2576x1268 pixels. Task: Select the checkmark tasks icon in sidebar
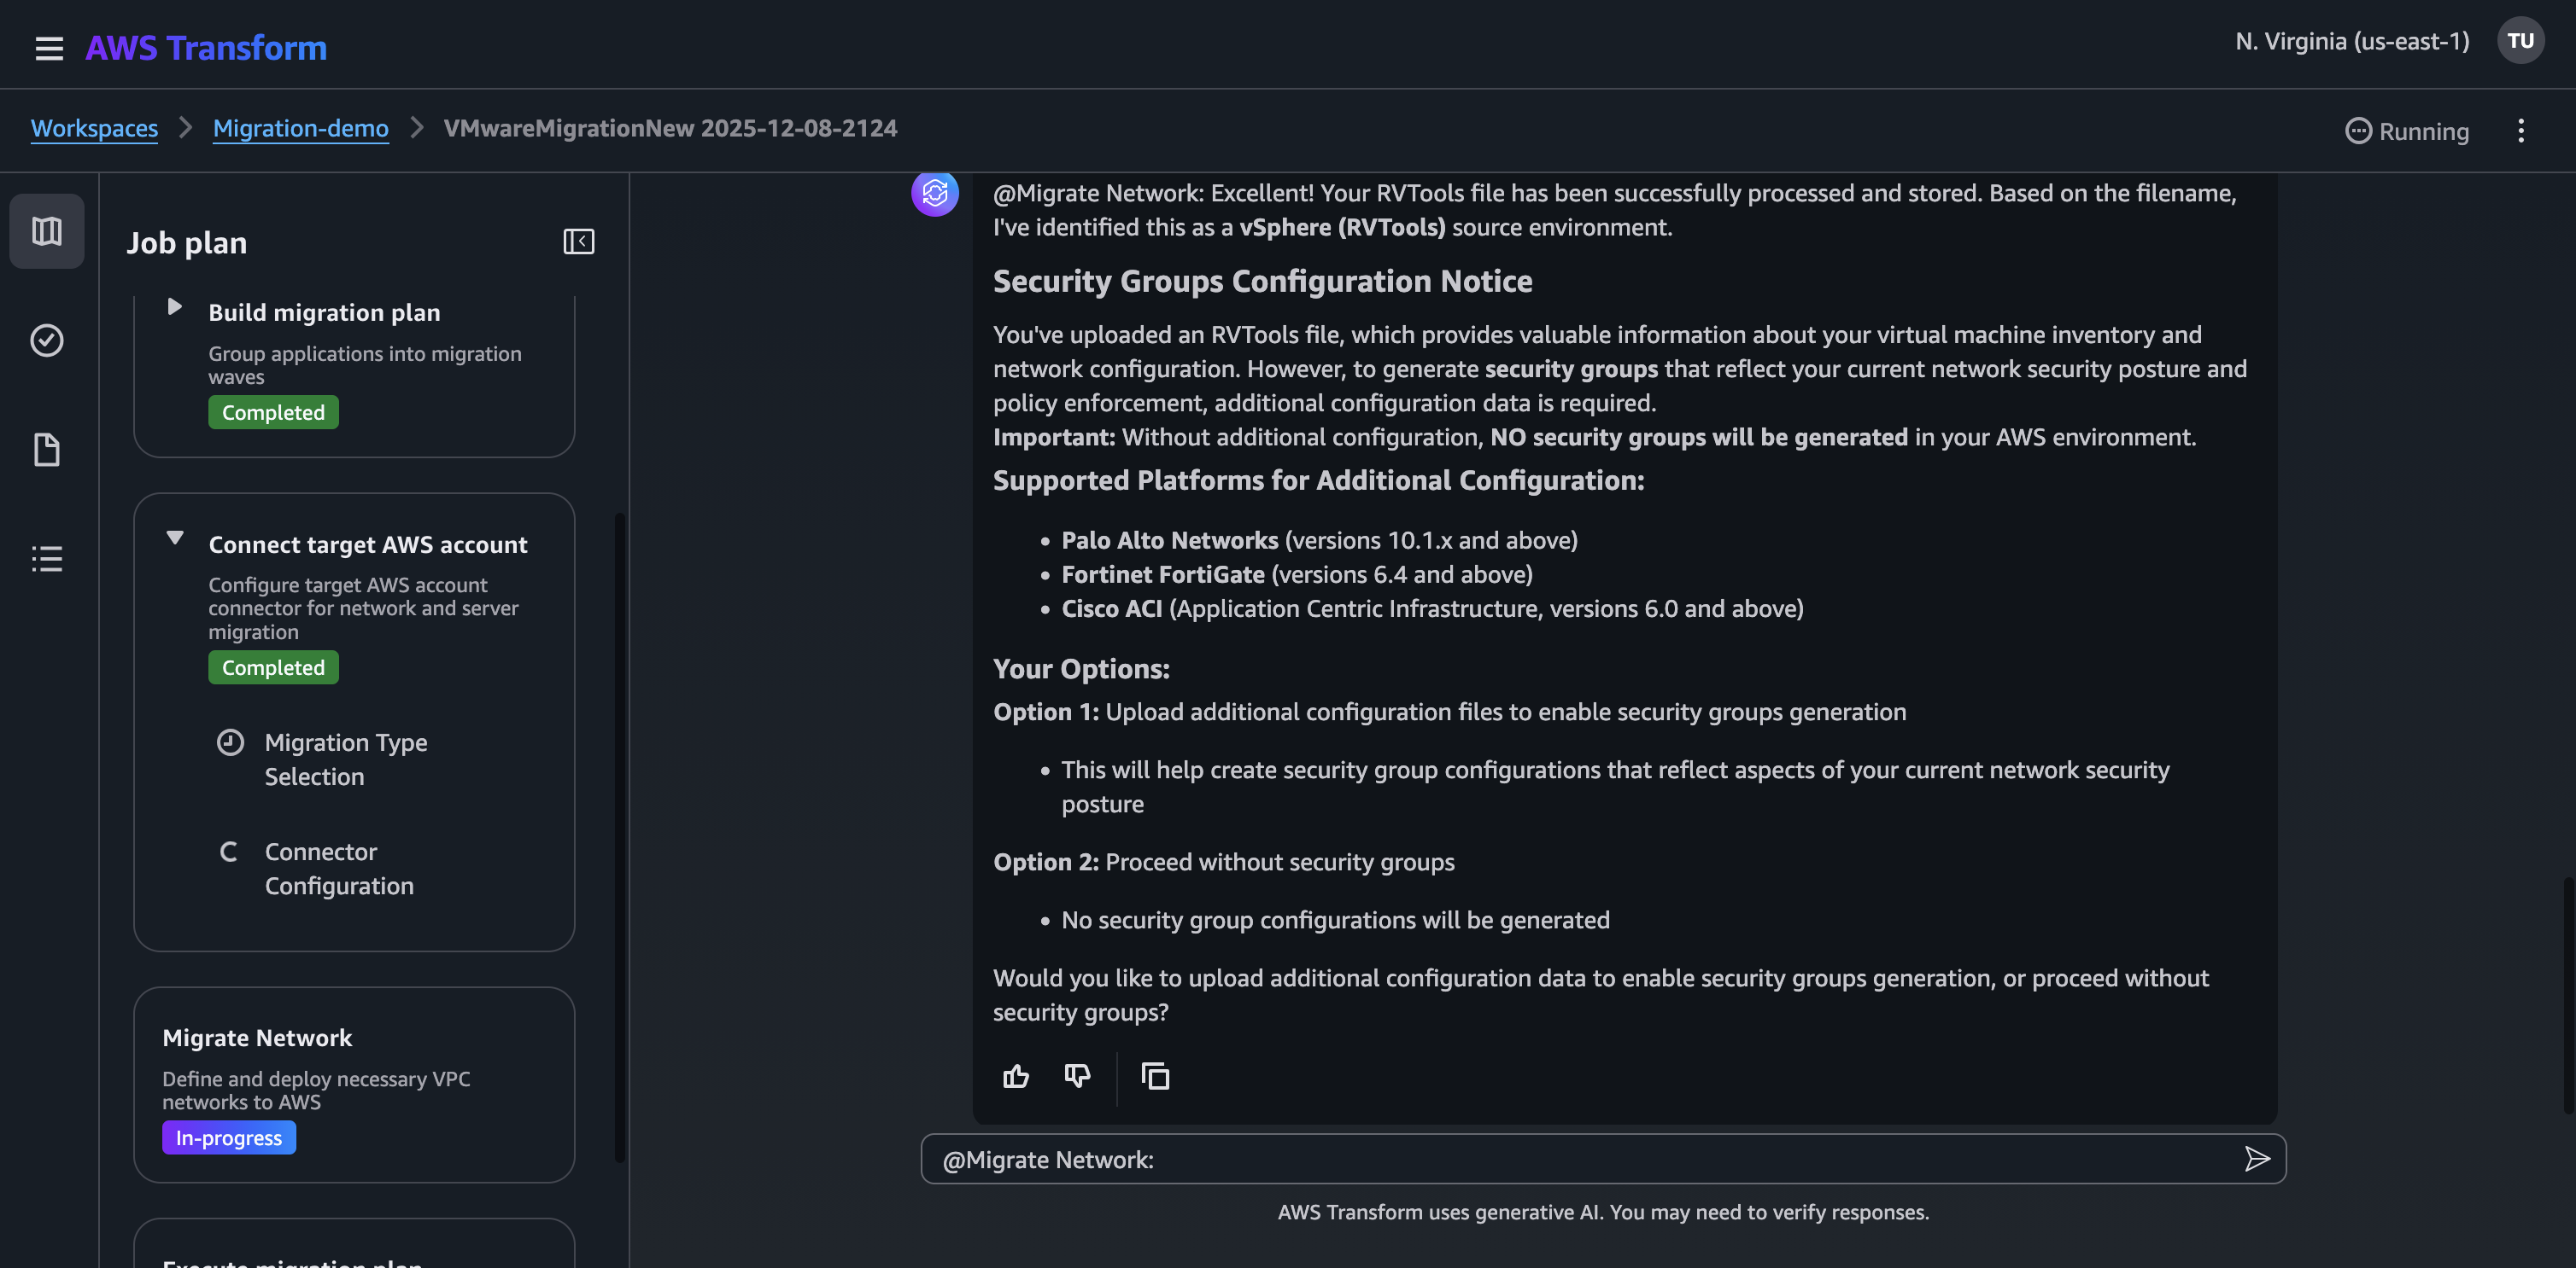pyautogui.click(x=46, y=340)
